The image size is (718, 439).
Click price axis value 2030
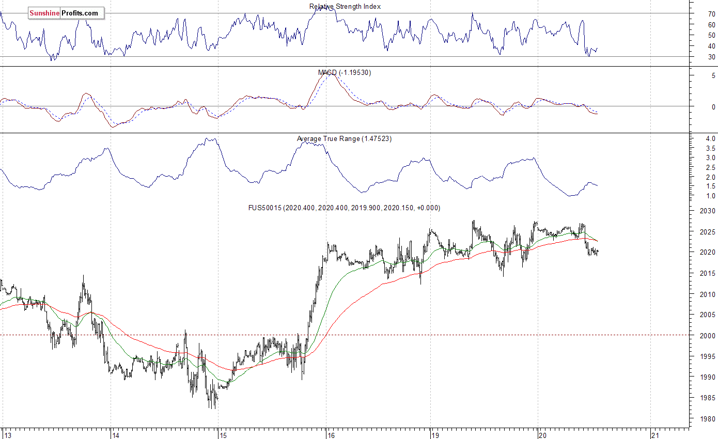point(708,211)
